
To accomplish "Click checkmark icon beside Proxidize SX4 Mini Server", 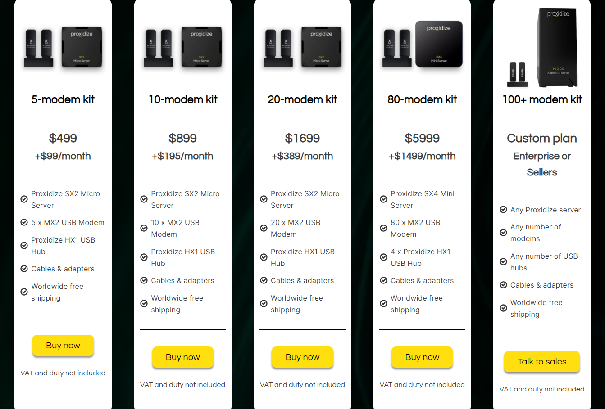I will [x=384, y=199].
